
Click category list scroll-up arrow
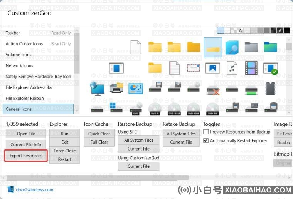coord(77,30)
